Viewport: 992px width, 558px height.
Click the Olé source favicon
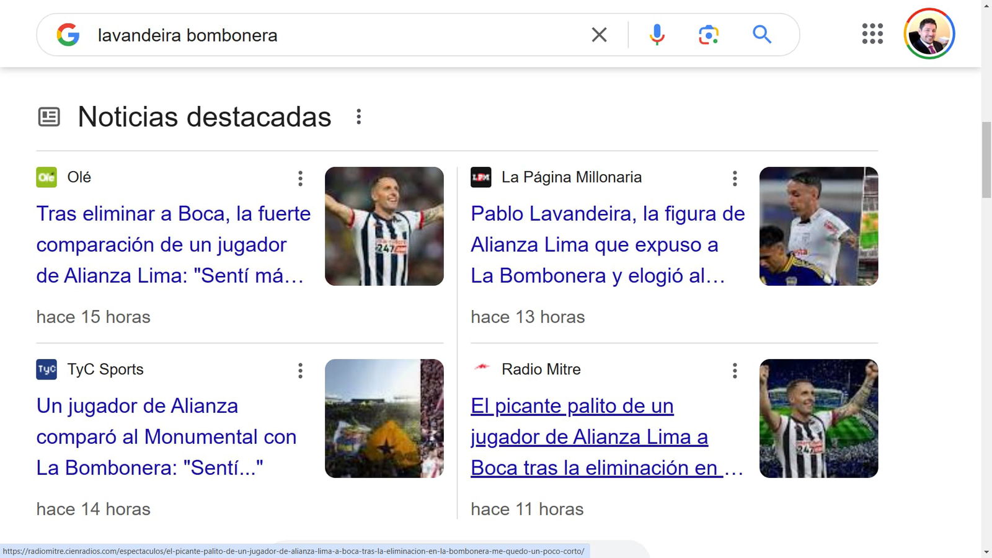pos(46,177)
